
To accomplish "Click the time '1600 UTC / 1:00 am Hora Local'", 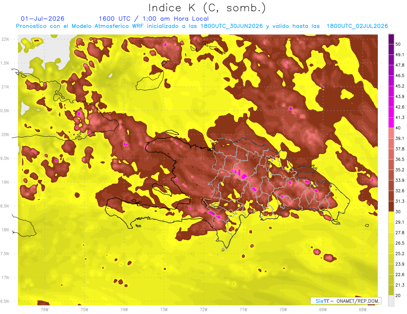I will (154, 19).
